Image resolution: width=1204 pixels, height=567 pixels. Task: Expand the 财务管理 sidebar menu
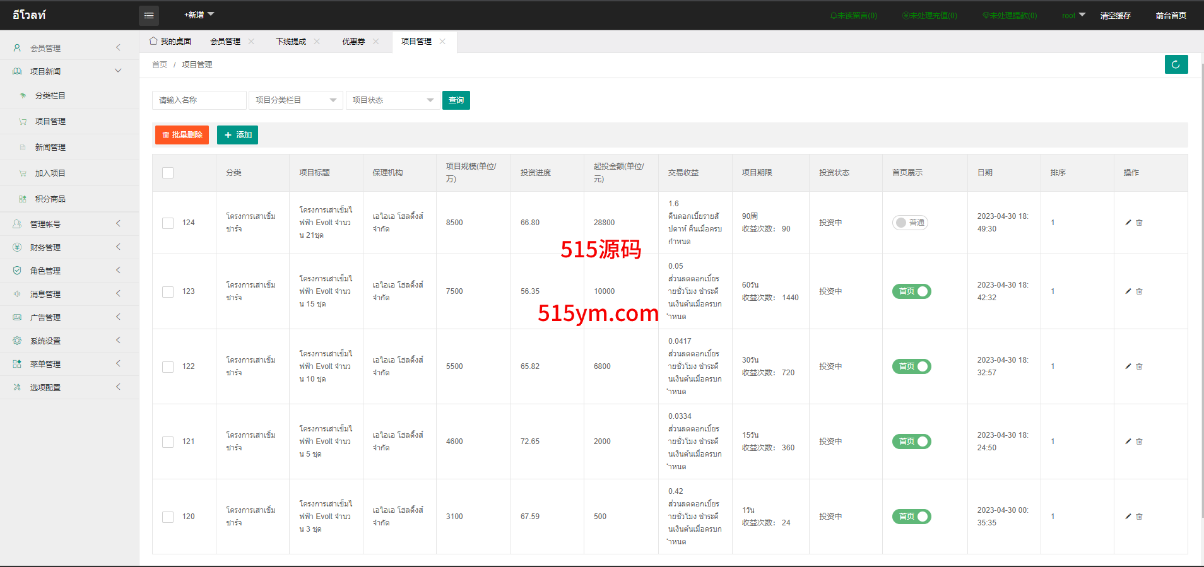coord(69,247)
